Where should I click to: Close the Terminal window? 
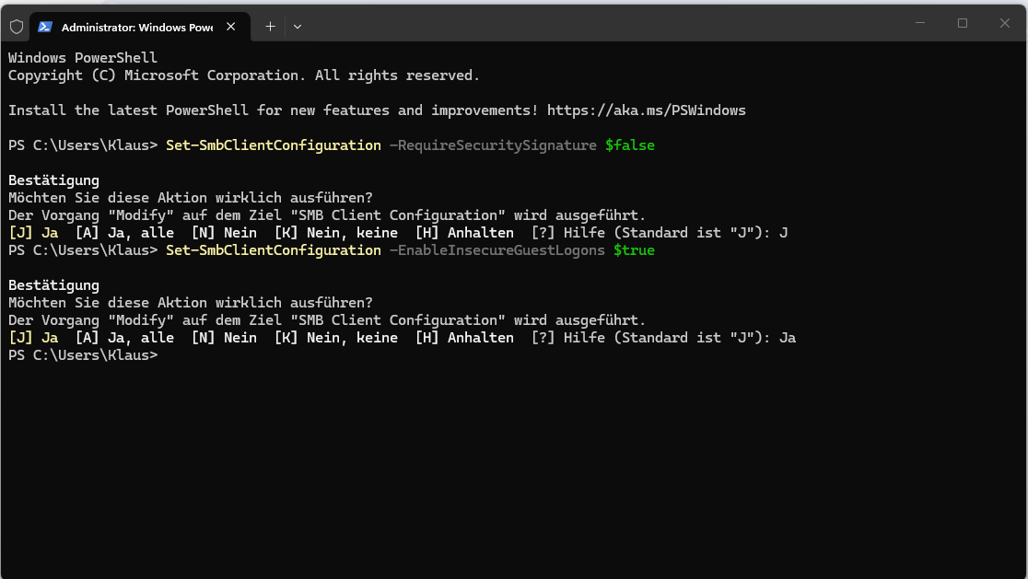[x=1004, y=23]
